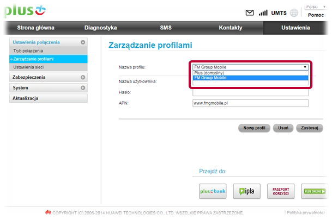332x220 pixels.
Task: Open the Nazwa profilu combo box
Action: pyautogui.click(x=250, y=67)
